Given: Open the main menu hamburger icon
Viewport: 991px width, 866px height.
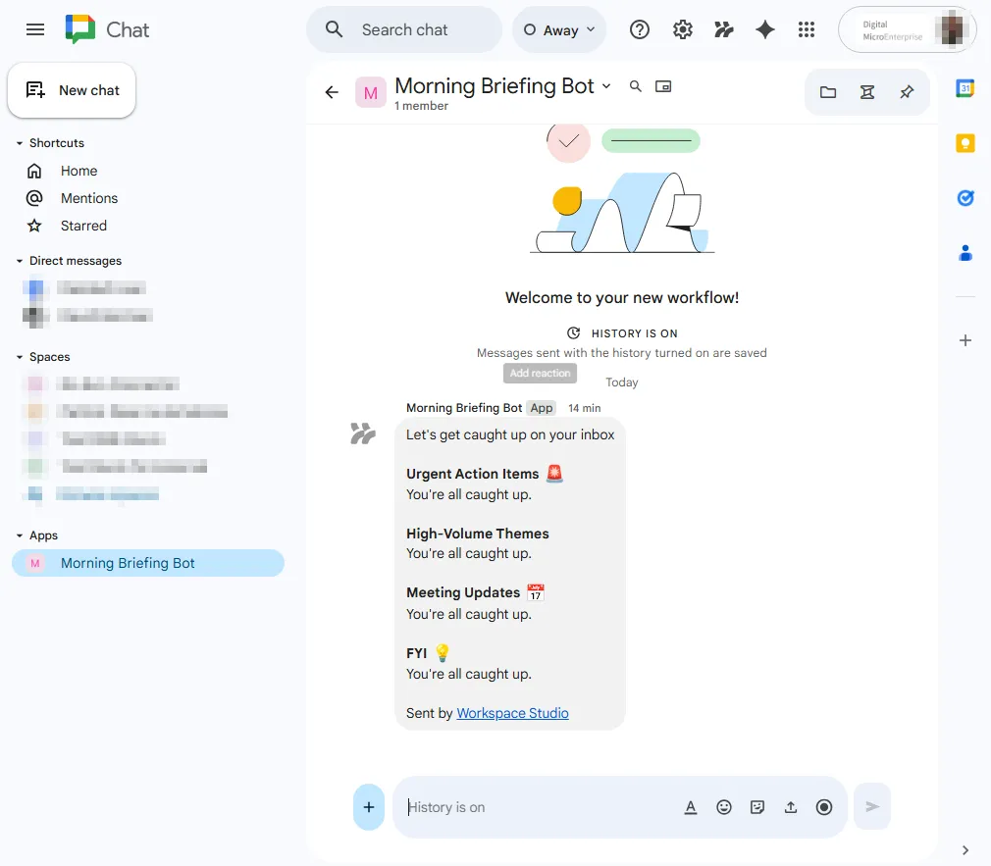Looking at the screenshot, I should (35, 29).
